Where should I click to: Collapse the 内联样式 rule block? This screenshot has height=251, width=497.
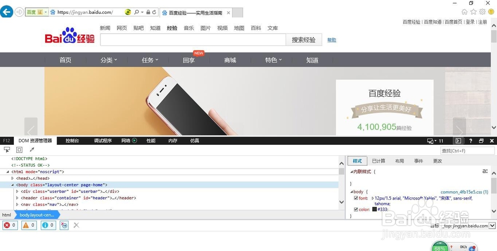[351, 172]
